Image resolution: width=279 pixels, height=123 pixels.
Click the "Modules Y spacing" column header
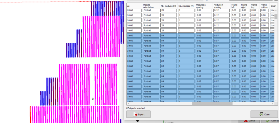[x=221, y=6]
